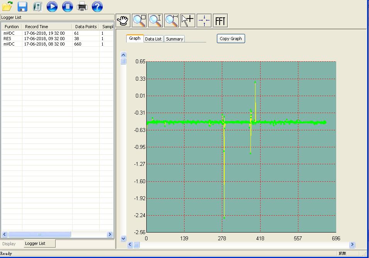Image resolution: width=369 pixels, height=258 pixels.
Task: Sort by the Data Points column header
Action: [x=86, y=27]
